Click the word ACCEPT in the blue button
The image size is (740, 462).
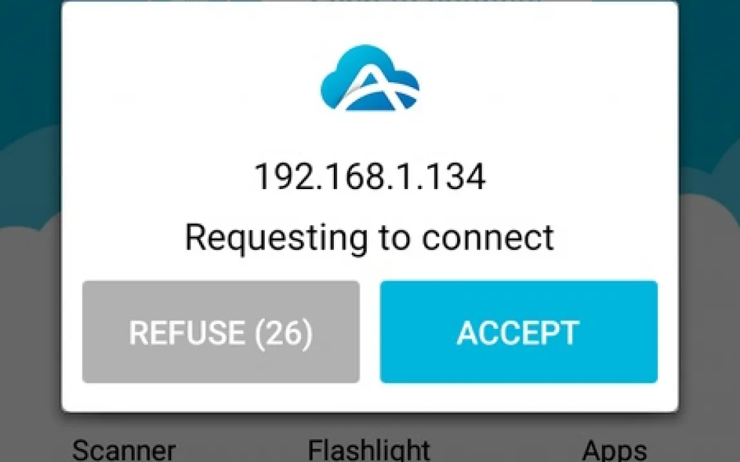pos(518,333)
